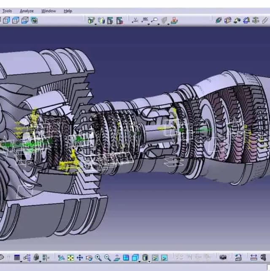Click the second blue cube view icon

[16, 20]
